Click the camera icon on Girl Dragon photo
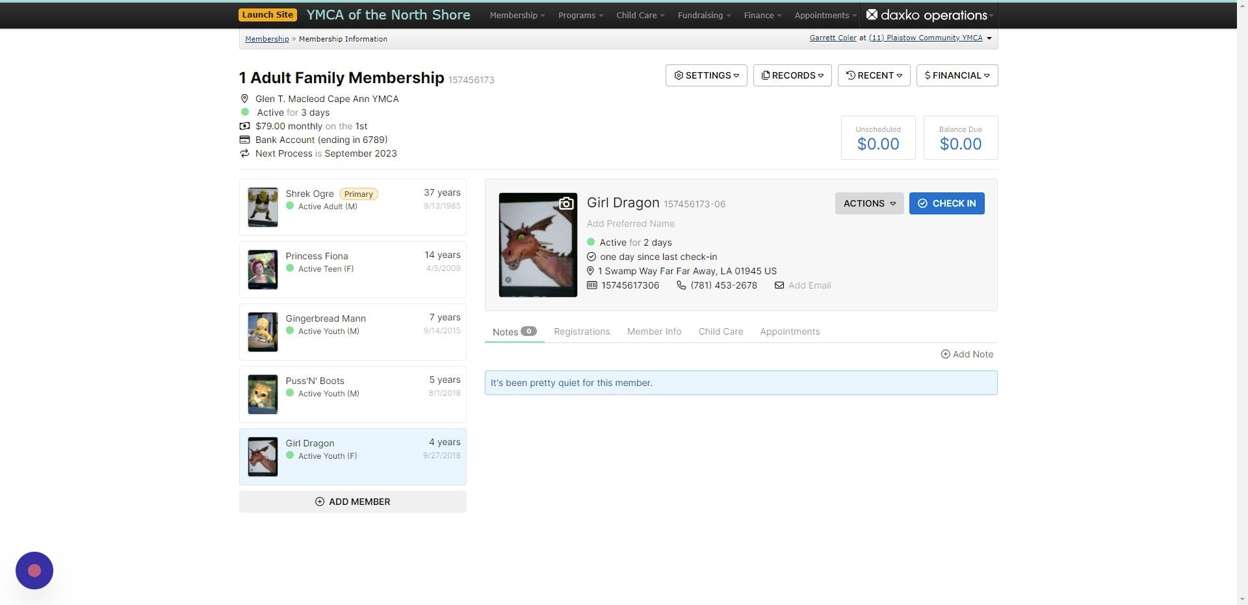Screen dimensions: 1248x605 (566, 203)
